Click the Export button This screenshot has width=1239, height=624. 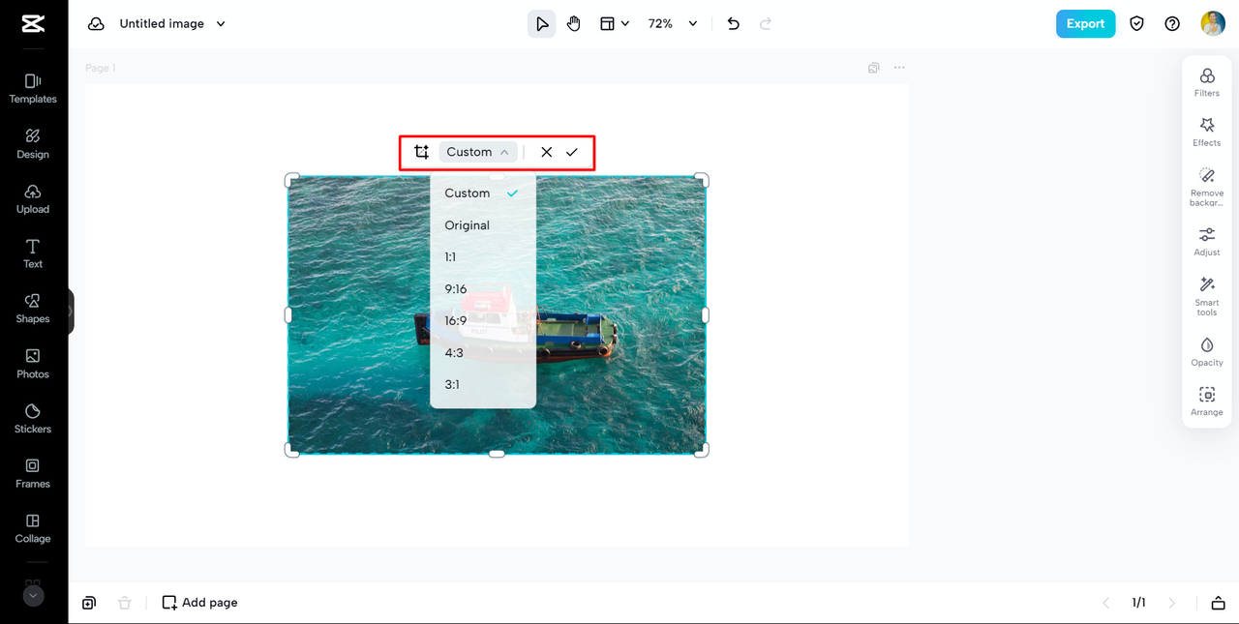1085,24
